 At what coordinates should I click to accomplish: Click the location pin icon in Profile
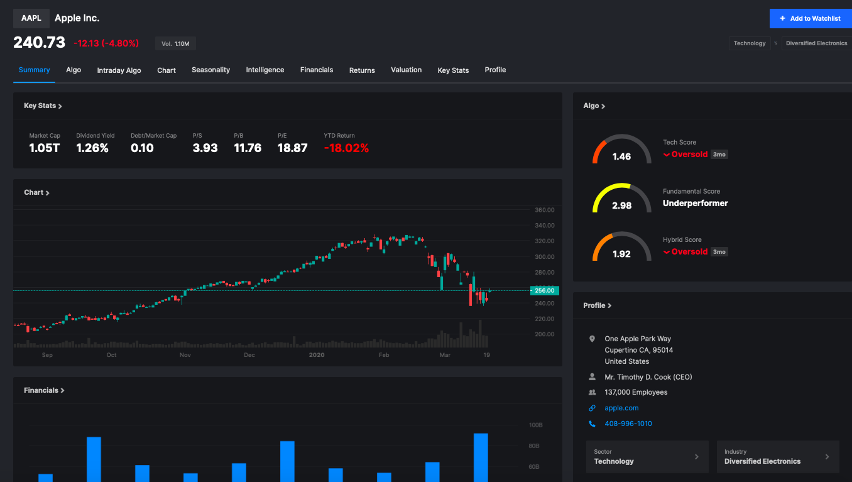592,339
